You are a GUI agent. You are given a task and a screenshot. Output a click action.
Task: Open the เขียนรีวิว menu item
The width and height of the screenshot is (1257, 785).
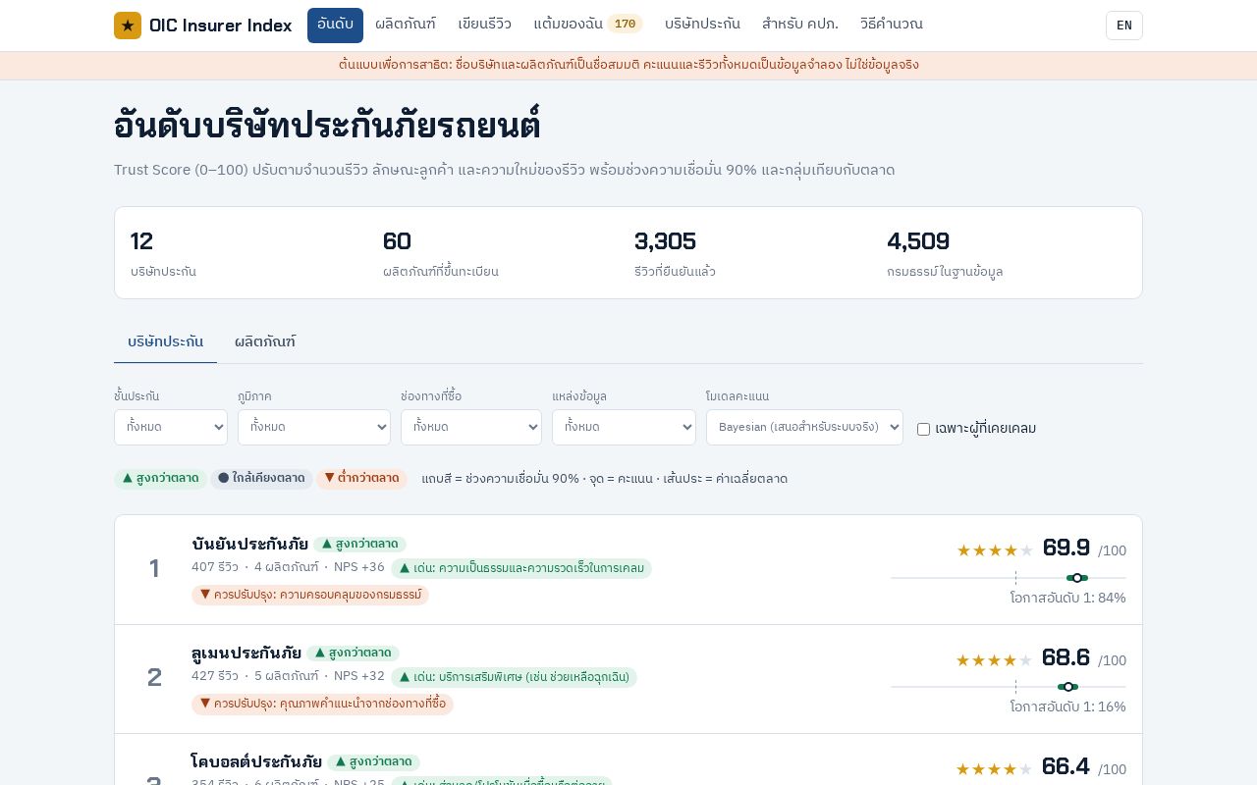[x=484, y=25]
